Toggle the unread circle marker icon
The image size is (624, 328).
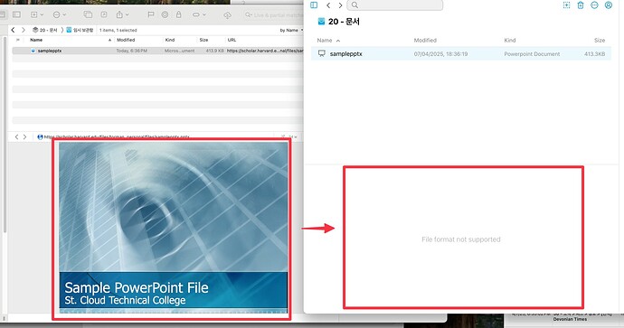coord(165,14)
